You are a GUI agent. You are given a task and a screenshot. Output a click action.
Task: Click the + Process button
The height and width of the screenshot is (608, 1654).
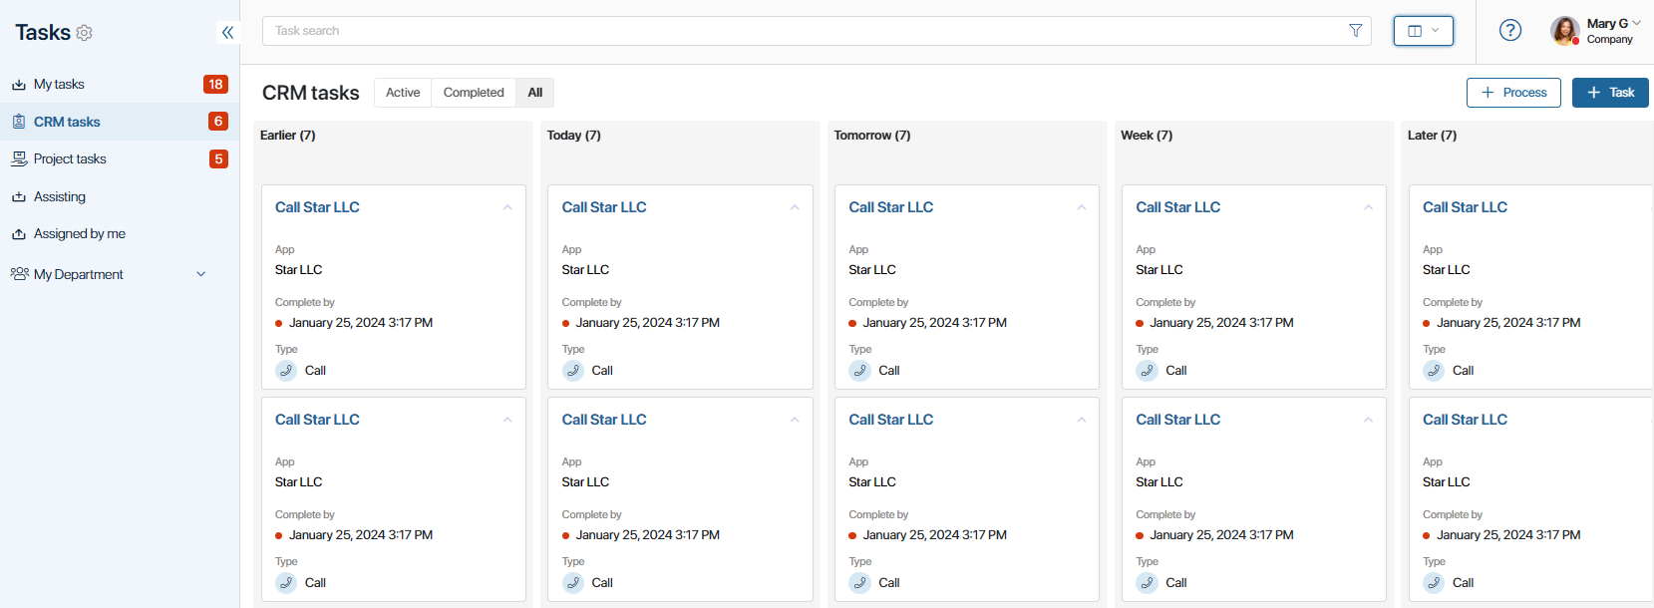(1513, 93)
